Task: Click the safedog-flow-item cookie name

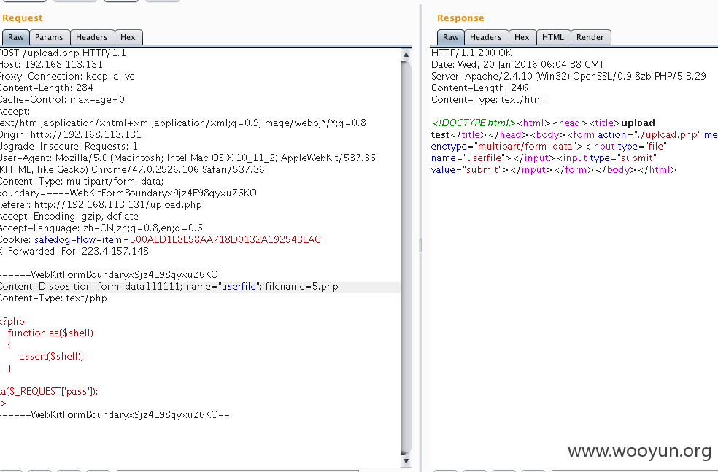Action: [x=78, y=239]
